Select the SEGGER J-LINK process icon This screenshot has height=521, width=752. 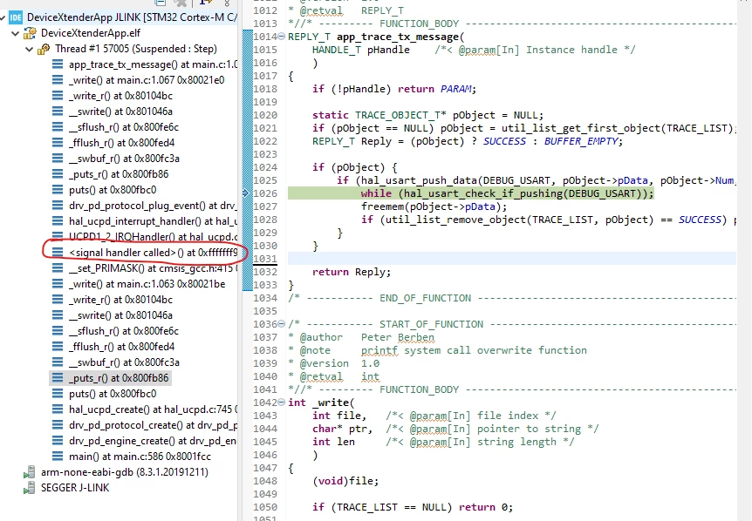30,488
